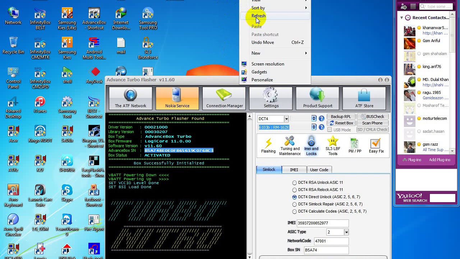Choose Refresh from the context menu
460x259 pixels.
(x=275, y=16)
